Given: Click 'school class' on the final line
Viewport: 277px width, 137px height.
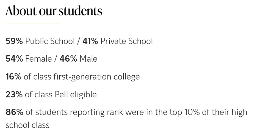Looking at the screenshot, I should pos(27,125).
